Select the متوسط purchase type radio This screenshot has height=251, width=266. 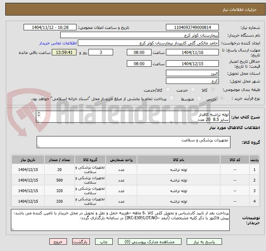(x=199, y=98)
